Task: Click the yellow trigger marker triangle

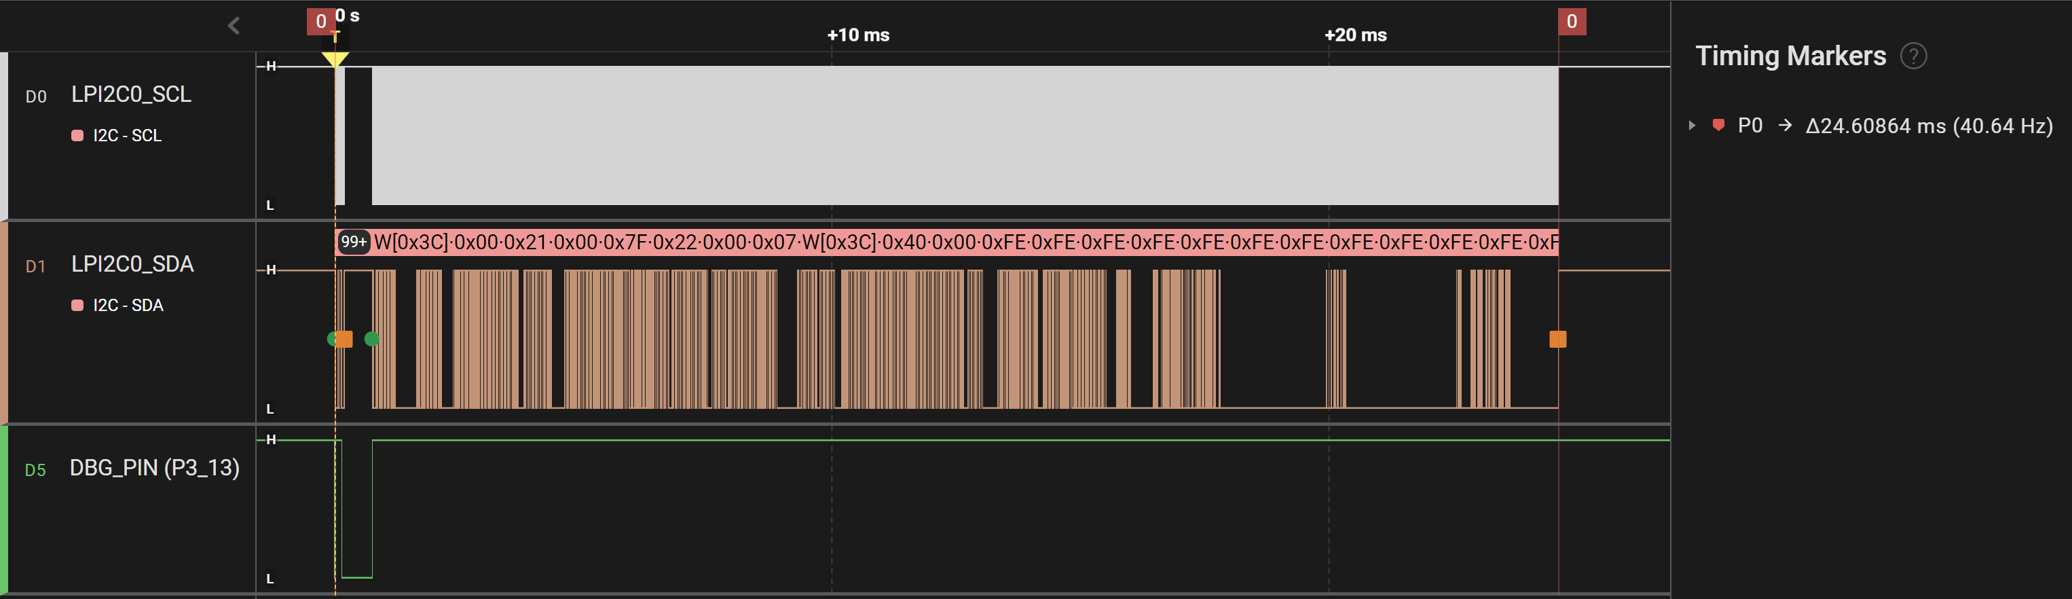Action: click(x=335, y=60)
